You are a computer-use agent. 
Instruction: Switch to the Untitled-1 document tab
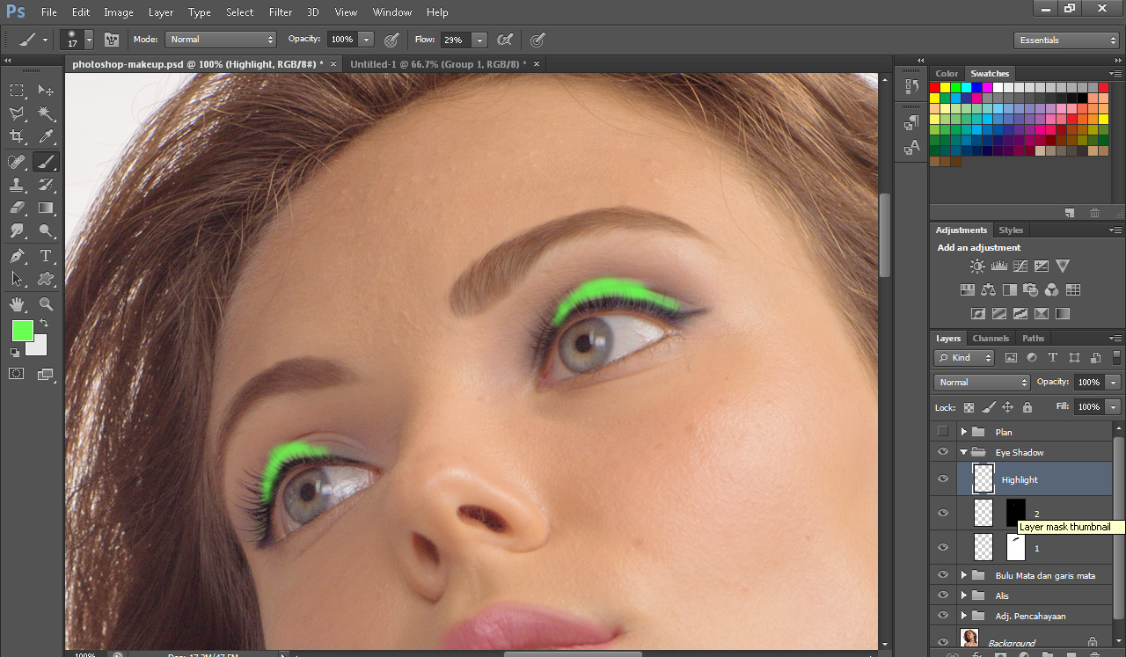point(438,64)
